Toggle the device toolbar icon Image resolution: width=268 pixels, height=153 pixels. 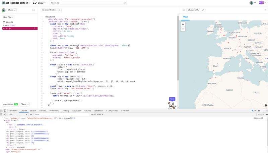pos(5,111)
